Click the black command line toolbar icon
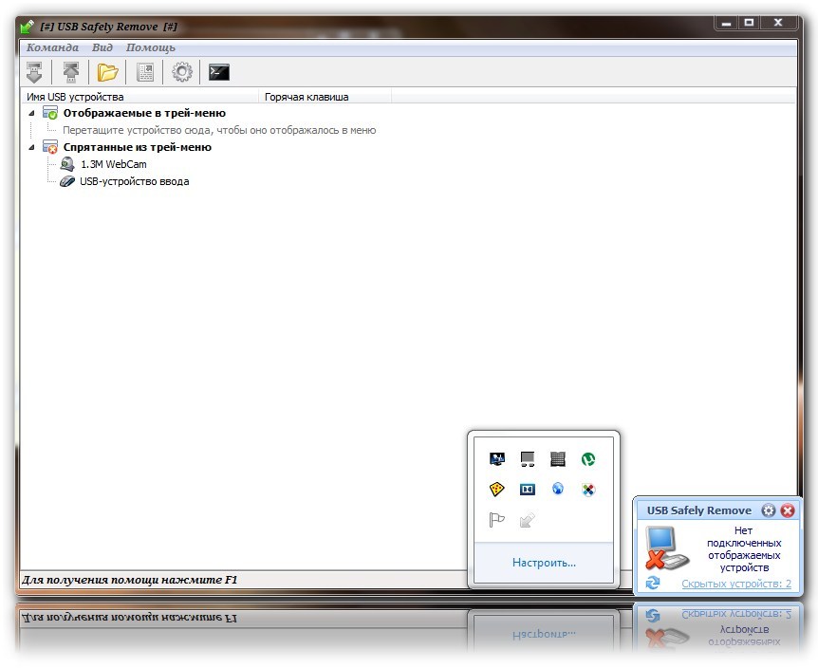This screenshot has height=668, width=818. (x=219, y=72)
